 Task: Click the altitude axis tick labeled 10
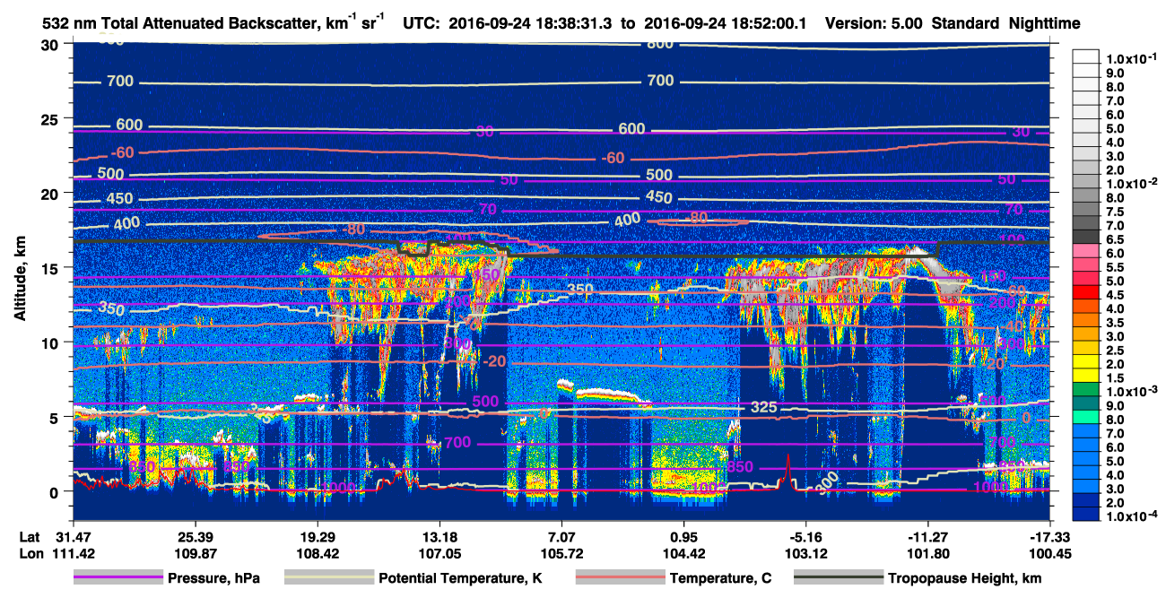(52, 342)
